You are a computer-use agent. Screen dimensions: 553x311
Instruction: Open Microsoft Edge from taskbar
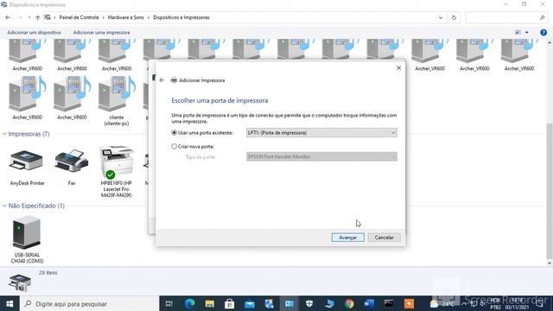click(190, 303)
